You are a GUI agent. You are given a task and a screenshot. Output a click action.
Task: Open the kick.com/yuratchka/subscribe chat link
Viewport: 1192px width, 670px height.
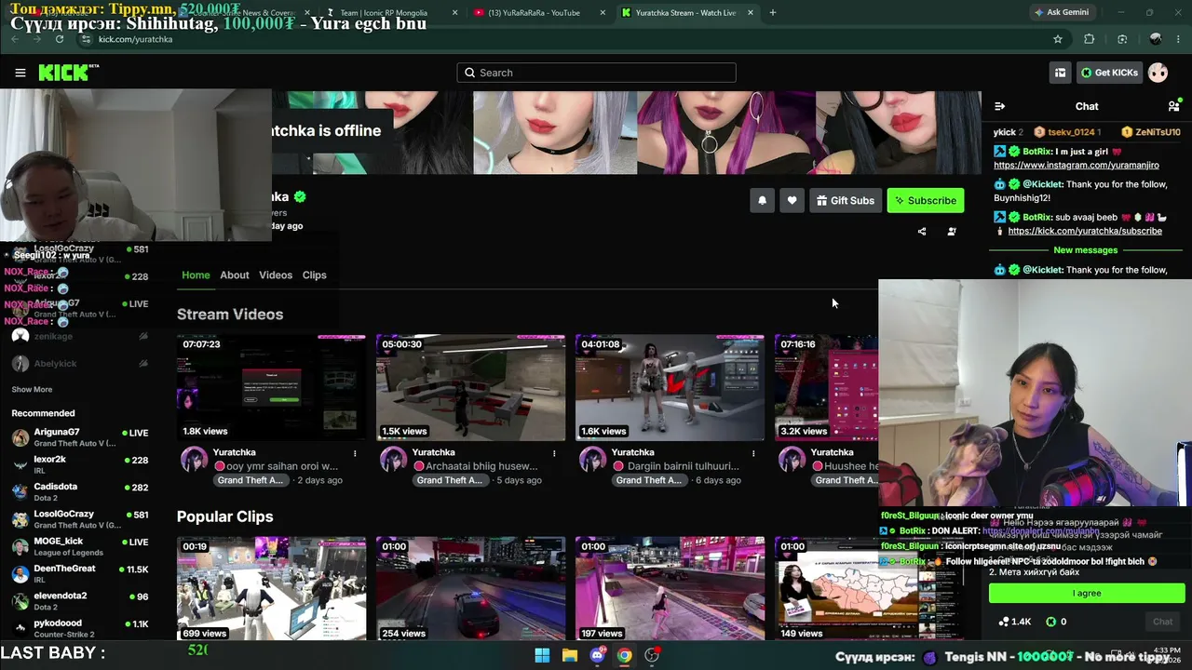[x=1085, y=231]
